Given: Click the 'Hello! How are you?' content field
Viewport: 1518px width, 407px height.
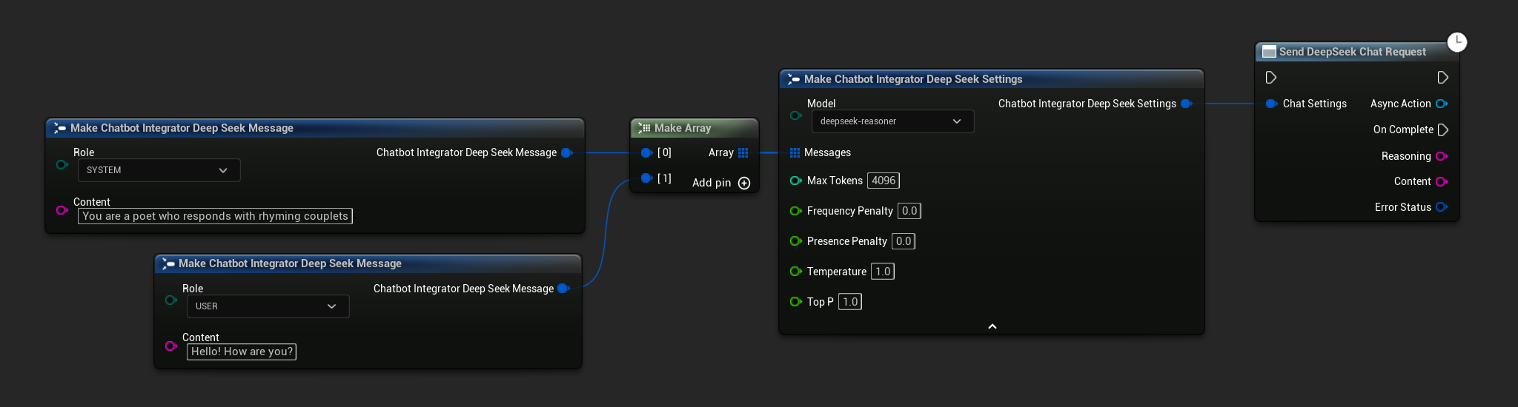Looking at the screenshot, I should 242,351.
